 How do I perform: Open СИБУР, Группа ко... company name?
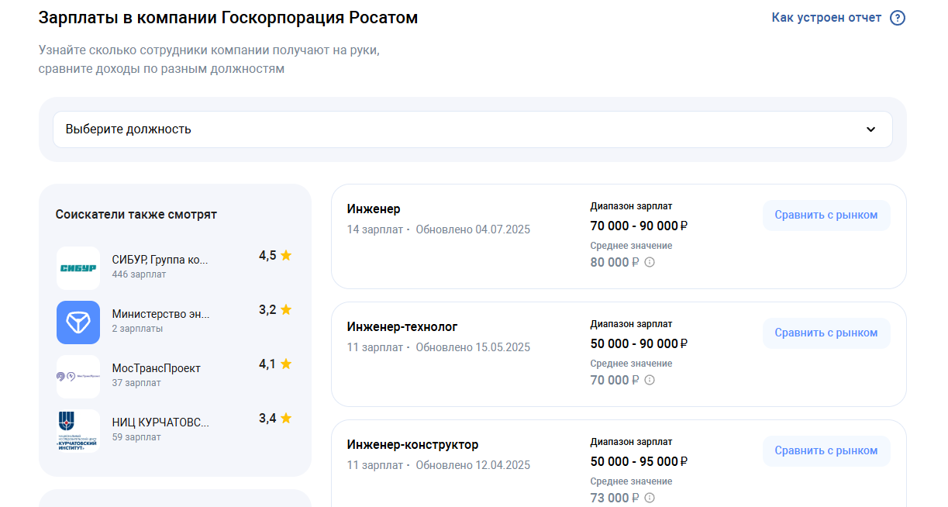coord(160,260)
